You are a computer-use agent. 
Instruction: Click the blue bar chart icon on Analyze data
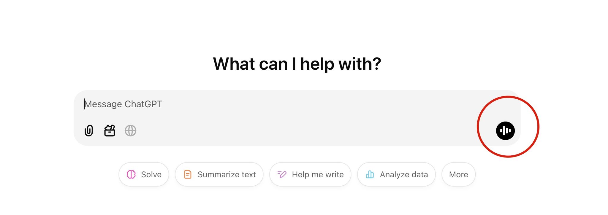(x=370, y=174)
